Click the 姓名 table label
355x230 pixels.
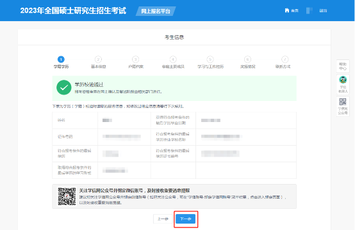coord(61,120)
